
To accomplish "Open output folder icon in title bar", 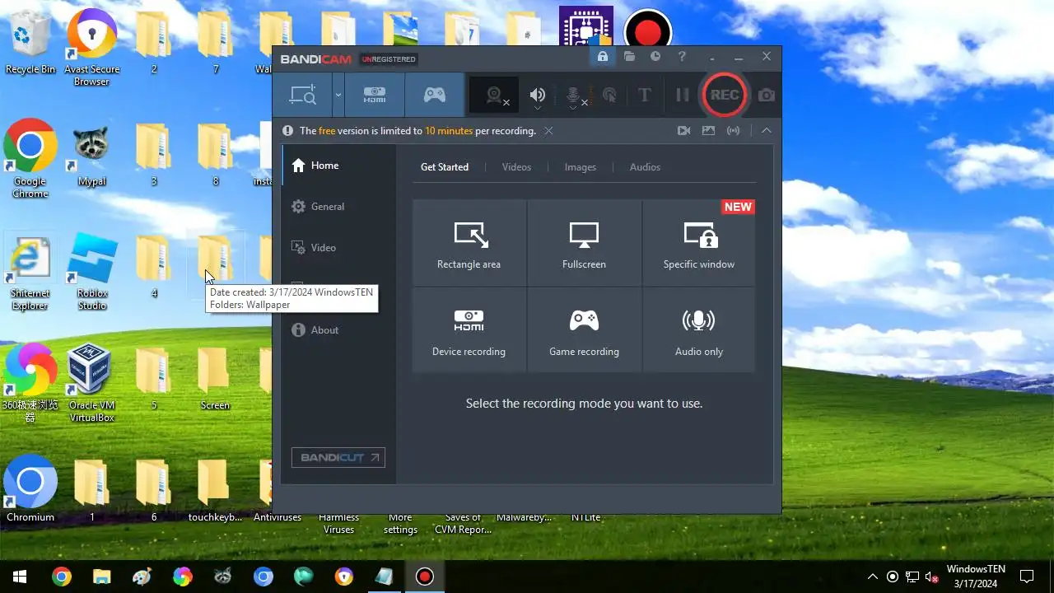I will 629,57.
